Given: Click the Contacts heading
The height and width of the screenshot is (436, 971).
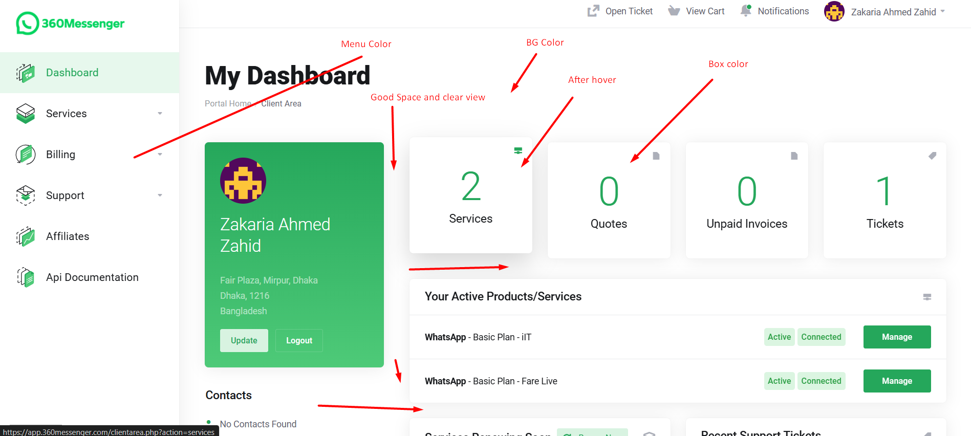Looking at the screenshot, I should 228,395.
